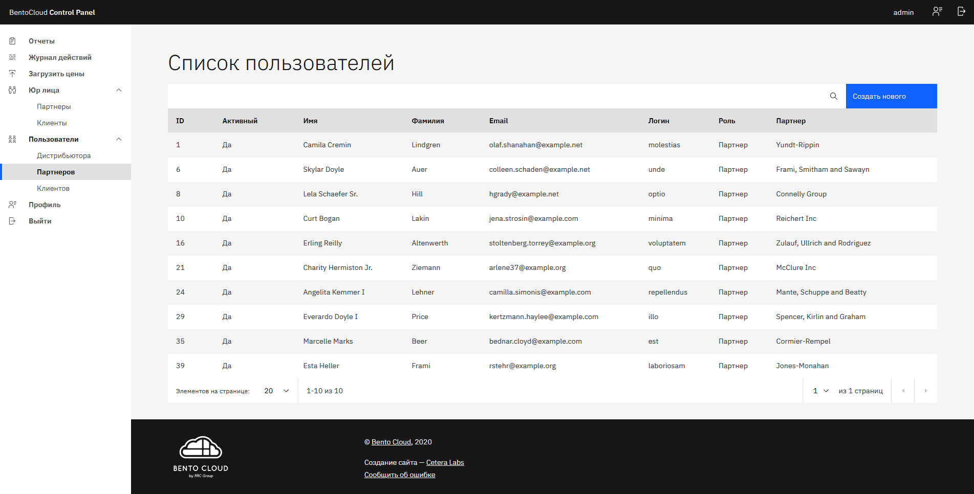Click the Reports clipboard icon in sidebar
This screenshot has height=494, width=974.
12,41
